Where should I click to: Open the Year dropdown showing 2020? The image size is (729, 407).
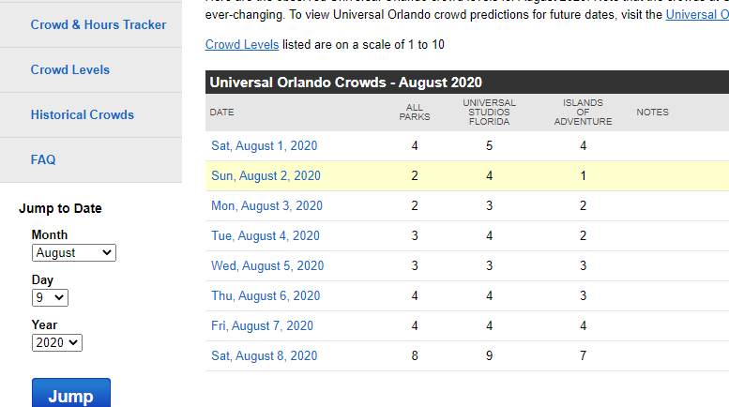point(57,342)
